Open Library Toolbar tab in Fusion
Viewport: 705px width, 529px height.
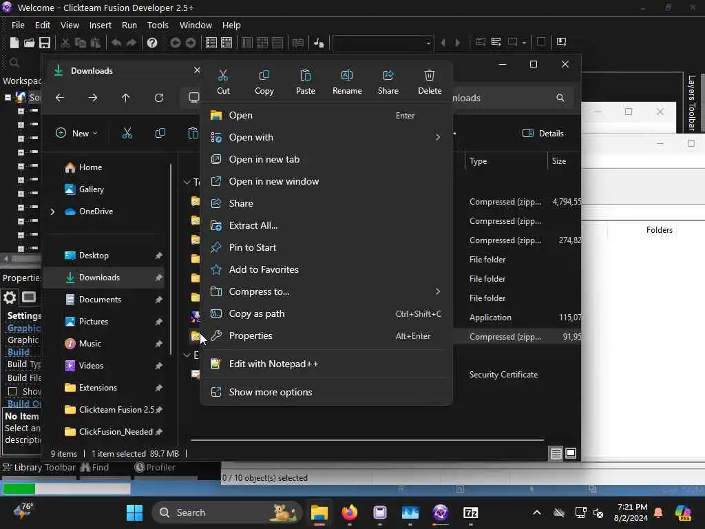39,468
